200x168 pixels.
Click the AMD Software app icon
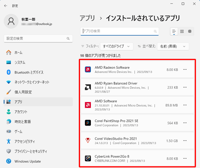(88, 105)
